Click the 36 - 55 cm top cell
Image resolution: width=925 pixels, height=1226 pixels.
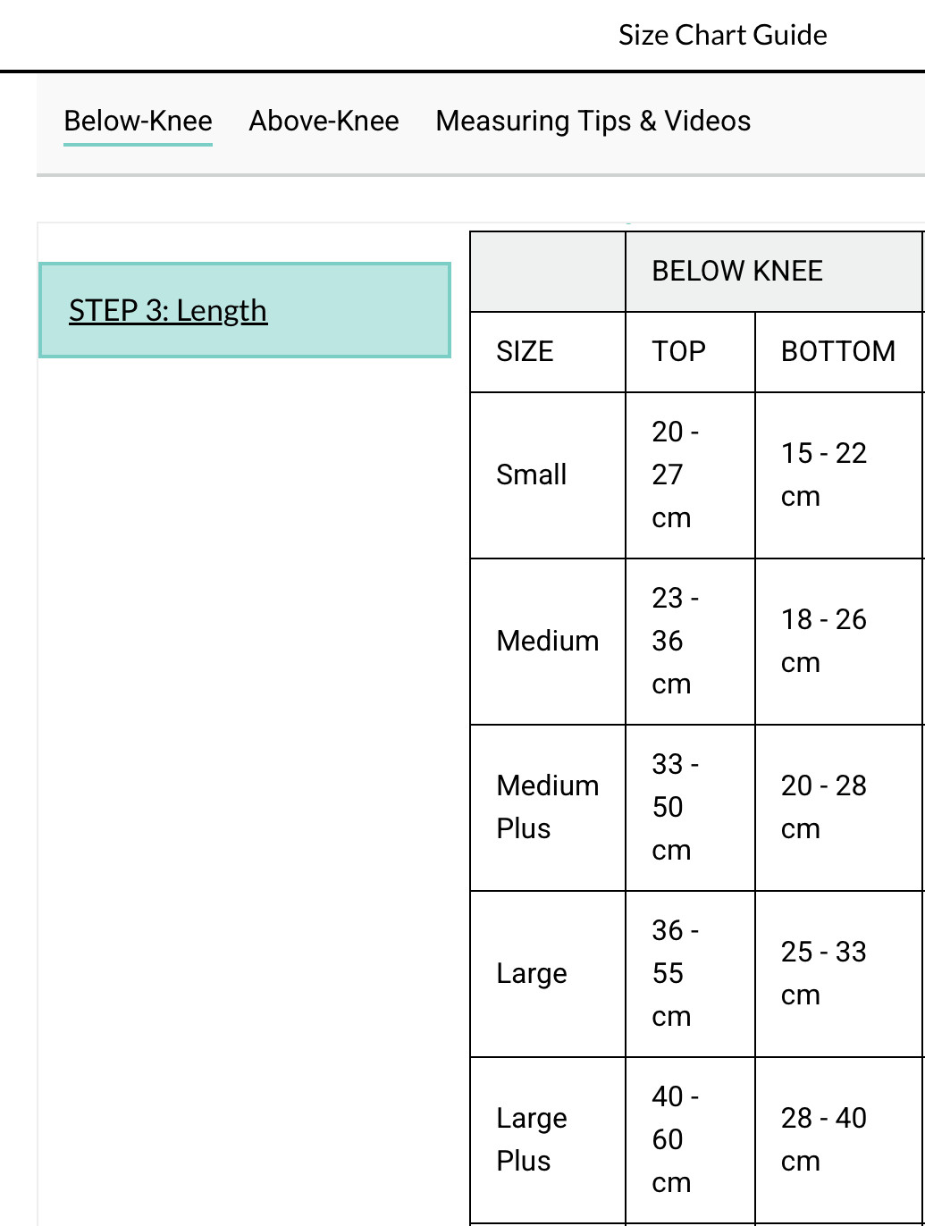click(675, 973)
